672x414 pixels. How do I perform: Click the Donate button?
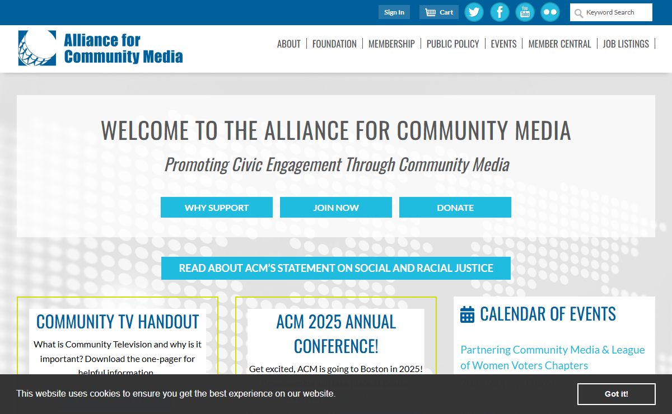point(455,207)
